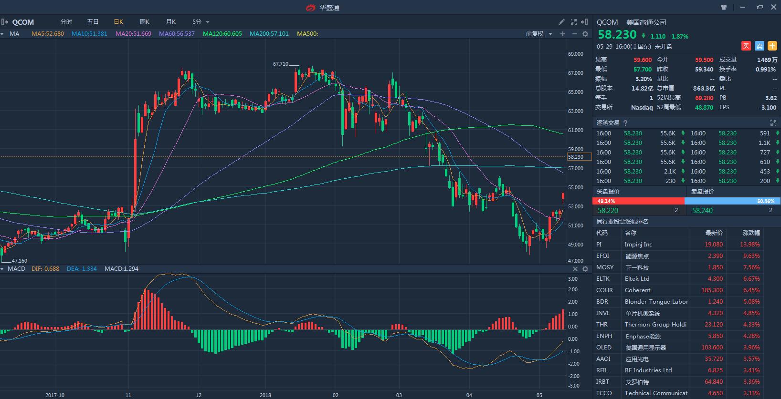
Task: Open the 5分 interval dropdown arrow
Action: 208,22
